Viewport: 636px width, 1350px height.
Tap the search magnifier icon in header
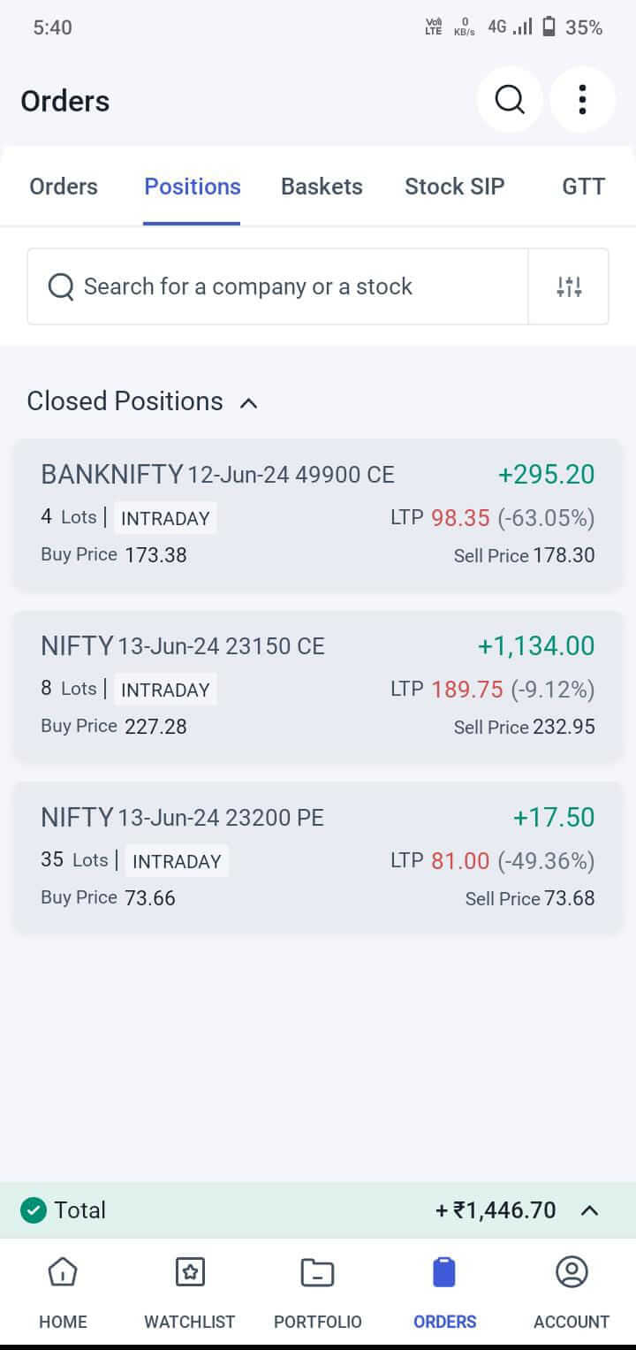(x=510, y=100)
